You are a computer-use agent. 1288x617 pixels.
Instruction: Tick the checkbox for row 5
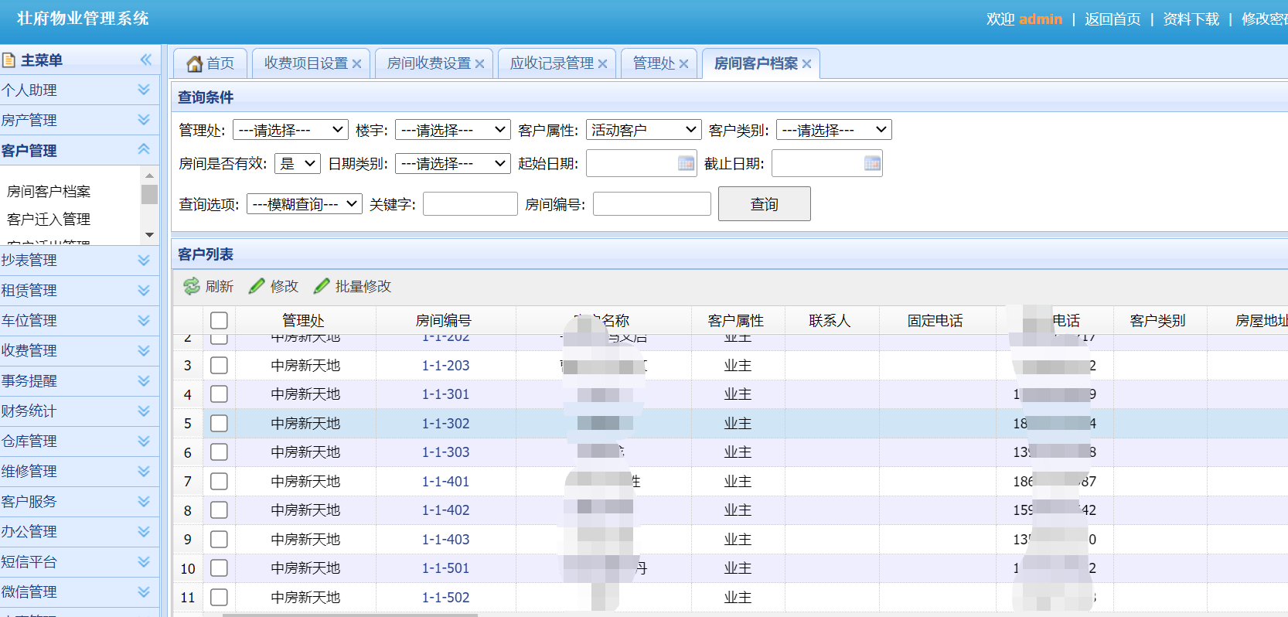pyautogui.click(x=219, y=424)
